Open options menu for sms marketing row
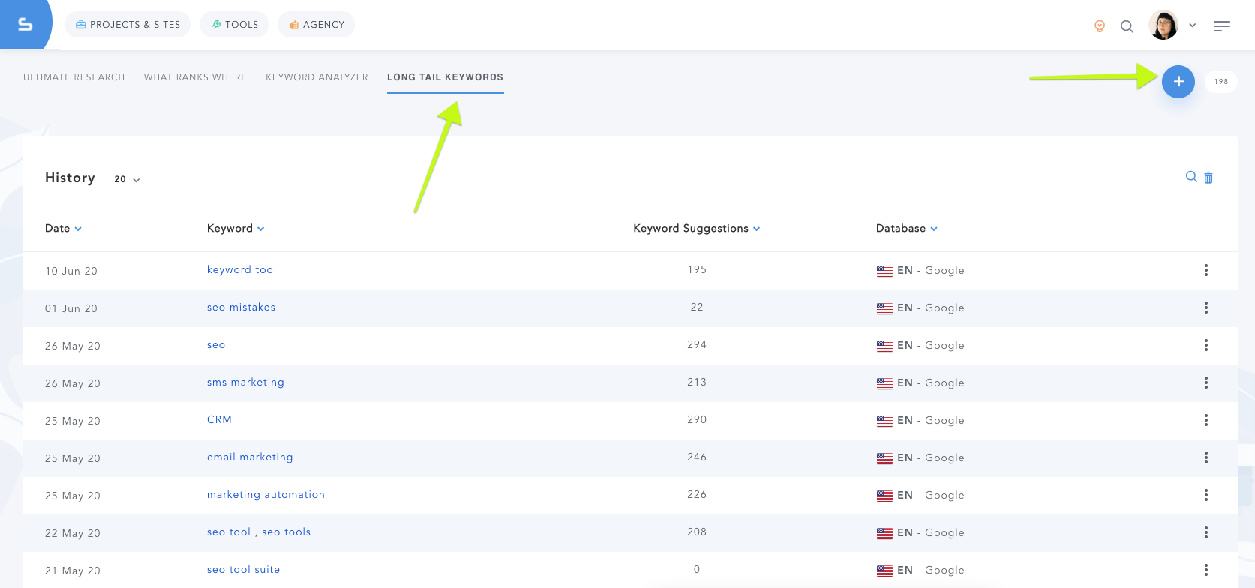 (x=1206, y=382)
